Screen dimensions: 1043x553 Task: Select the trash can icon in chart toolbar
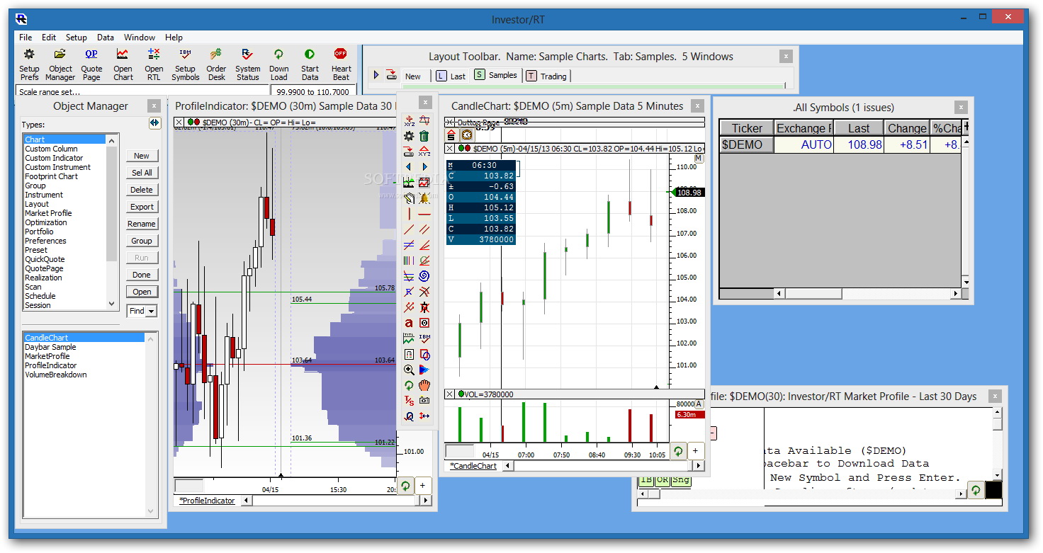424,136
